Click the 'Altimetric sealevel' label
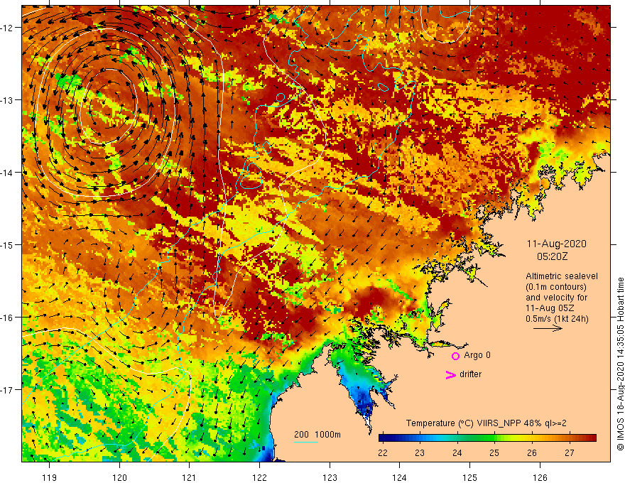This screenshot has height=483, width=625. (x=562, y=276)
